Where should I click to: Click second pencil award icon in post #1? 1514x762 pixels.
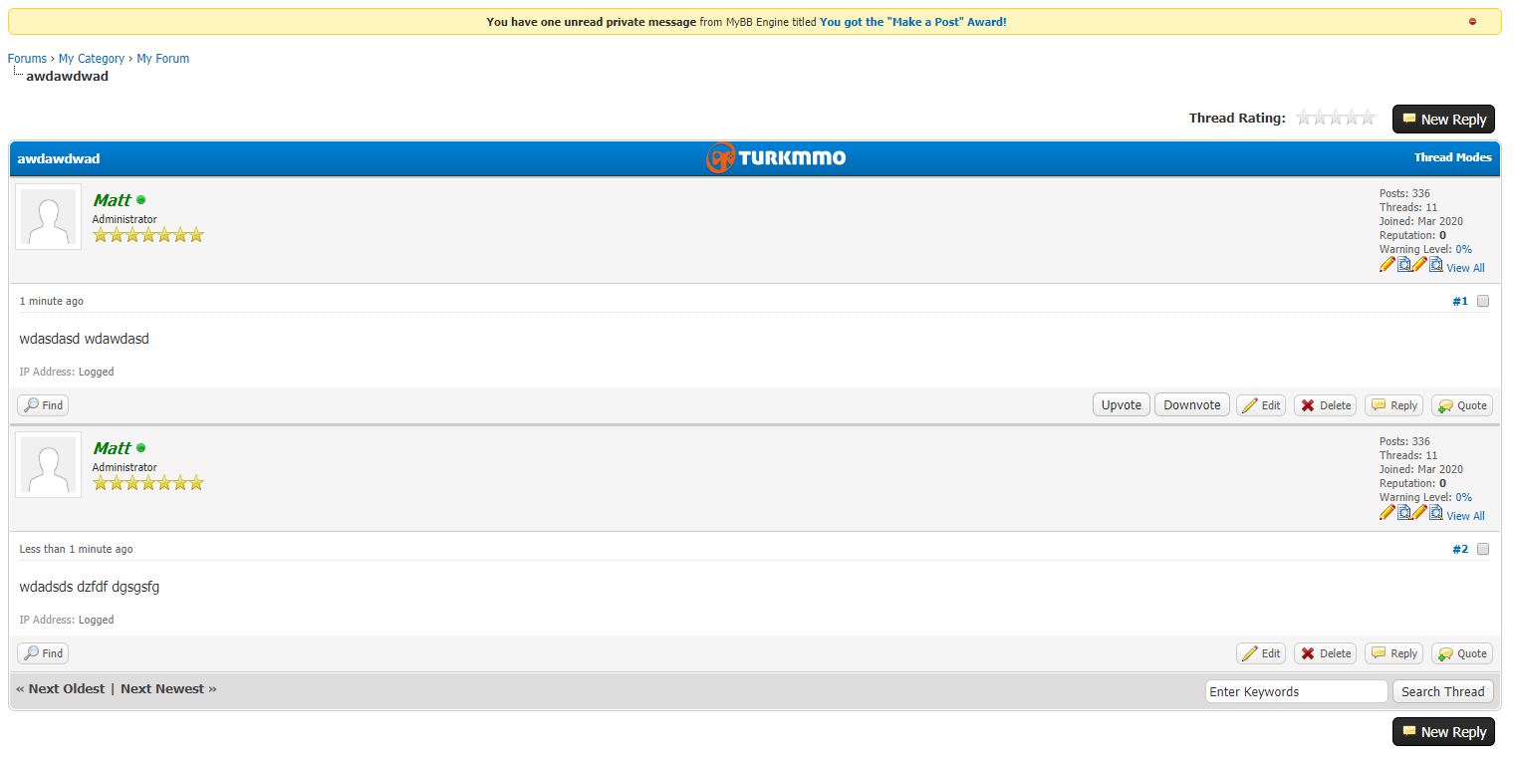[1420, 264]
